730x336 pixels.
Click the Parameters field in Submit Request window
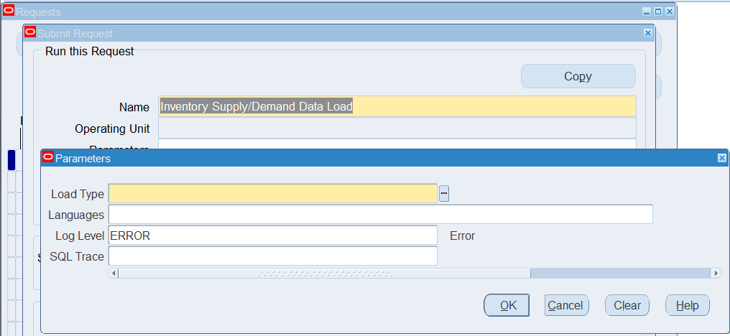pyautogui.click(x=397, y=144)
